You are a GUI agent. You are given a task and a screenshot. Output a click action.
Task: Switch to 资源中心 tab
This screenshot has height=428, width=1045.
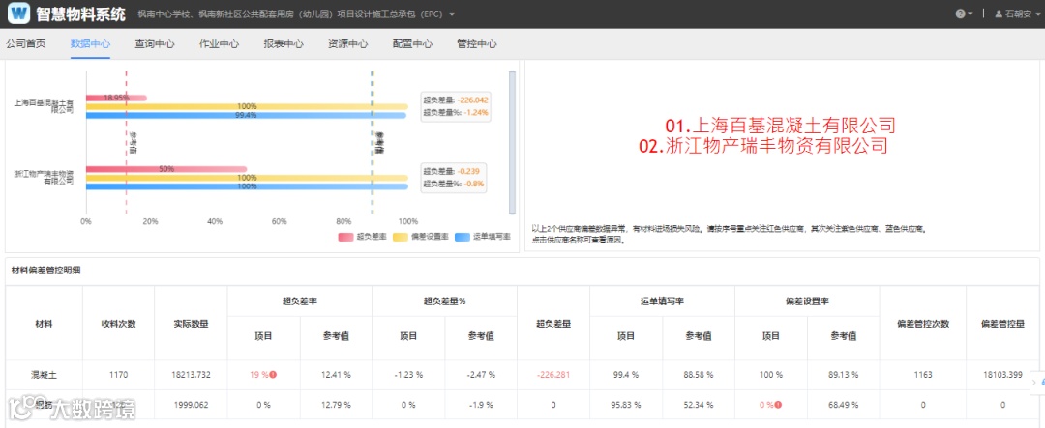[348, 43]
